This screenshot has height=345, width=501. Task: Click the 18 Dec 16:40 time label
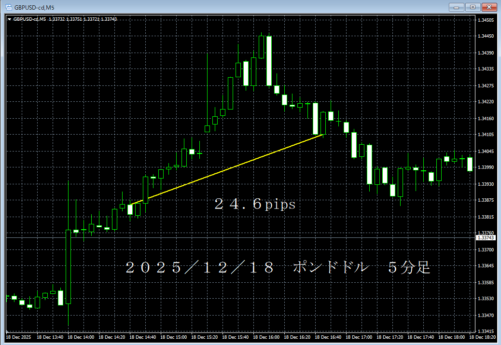328,337
